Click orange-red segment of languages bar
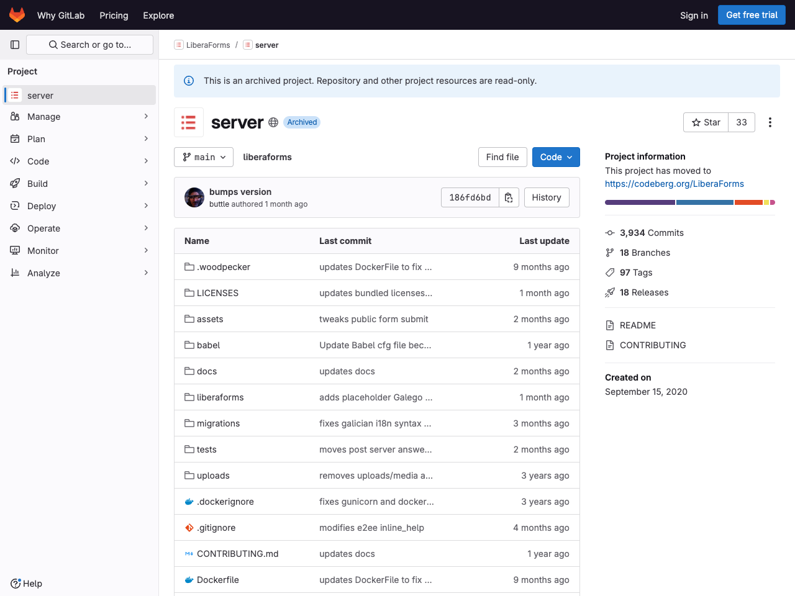The width and height of the screenshot is (795, 596). click(x=748, y=202)
